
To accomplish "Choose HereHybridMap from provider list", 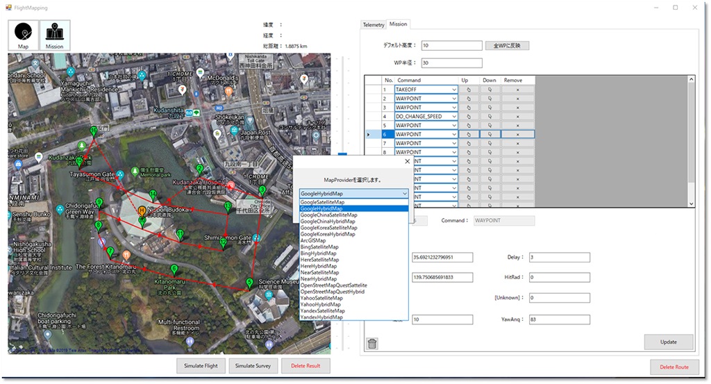I will (x=353, y=266).
